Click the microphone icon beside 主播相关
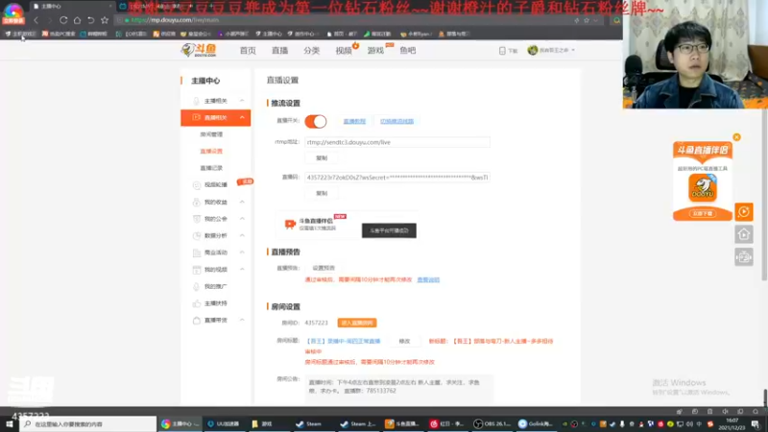768x432 pixels. (x=196, y=101)
